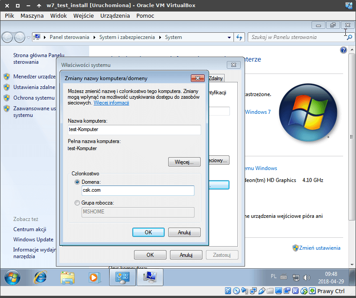Go forward with the Control Panel forward arrow

tap(20, 37)
